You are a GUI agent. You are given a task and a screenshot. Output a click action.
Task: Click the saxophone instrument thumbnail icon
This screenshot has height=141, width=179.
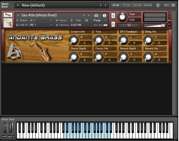coord(8,23)
